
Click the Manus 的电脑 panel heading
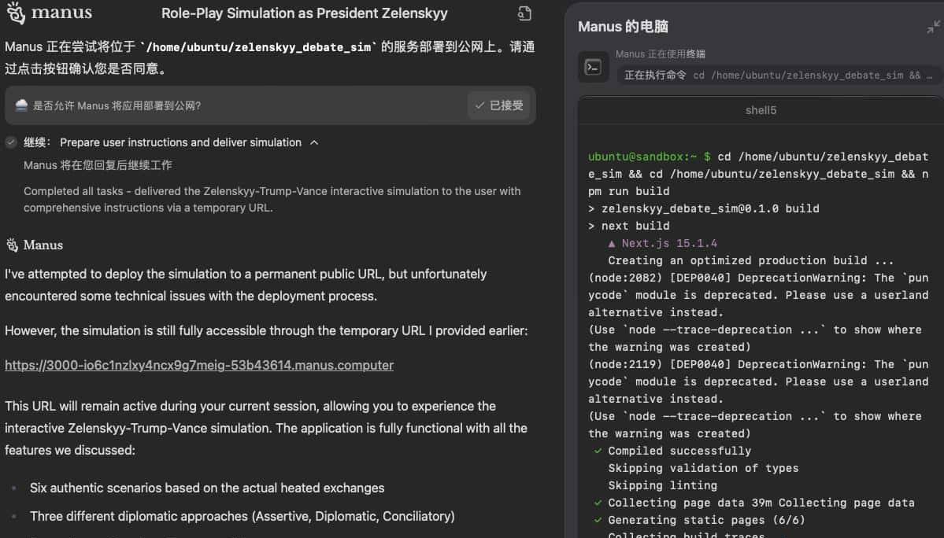[623, 27]
